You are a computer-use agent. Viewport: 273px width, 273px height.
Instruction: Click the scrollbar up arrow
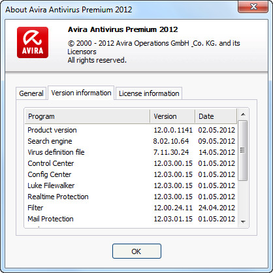243,114
